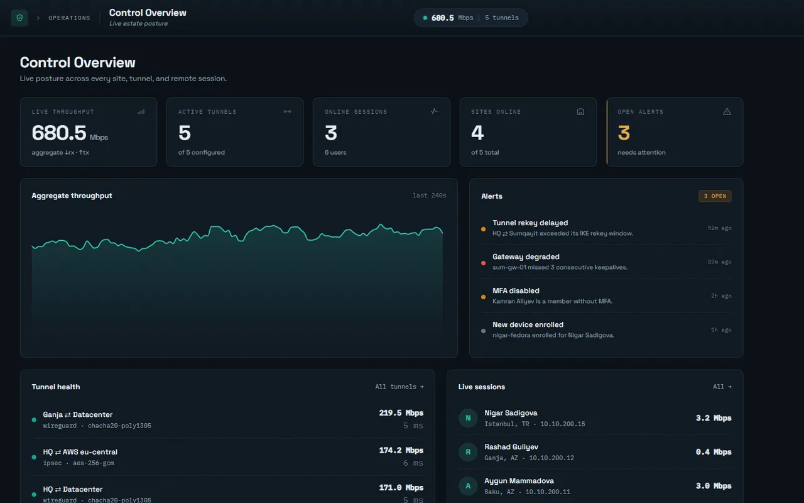Select the MFA disabled alert

click(x=606, y=296)
